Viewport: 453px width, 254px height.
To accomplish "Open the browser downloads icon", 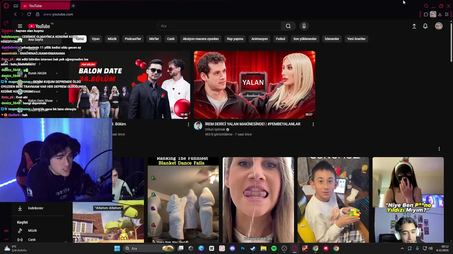I will pos(440,14).
